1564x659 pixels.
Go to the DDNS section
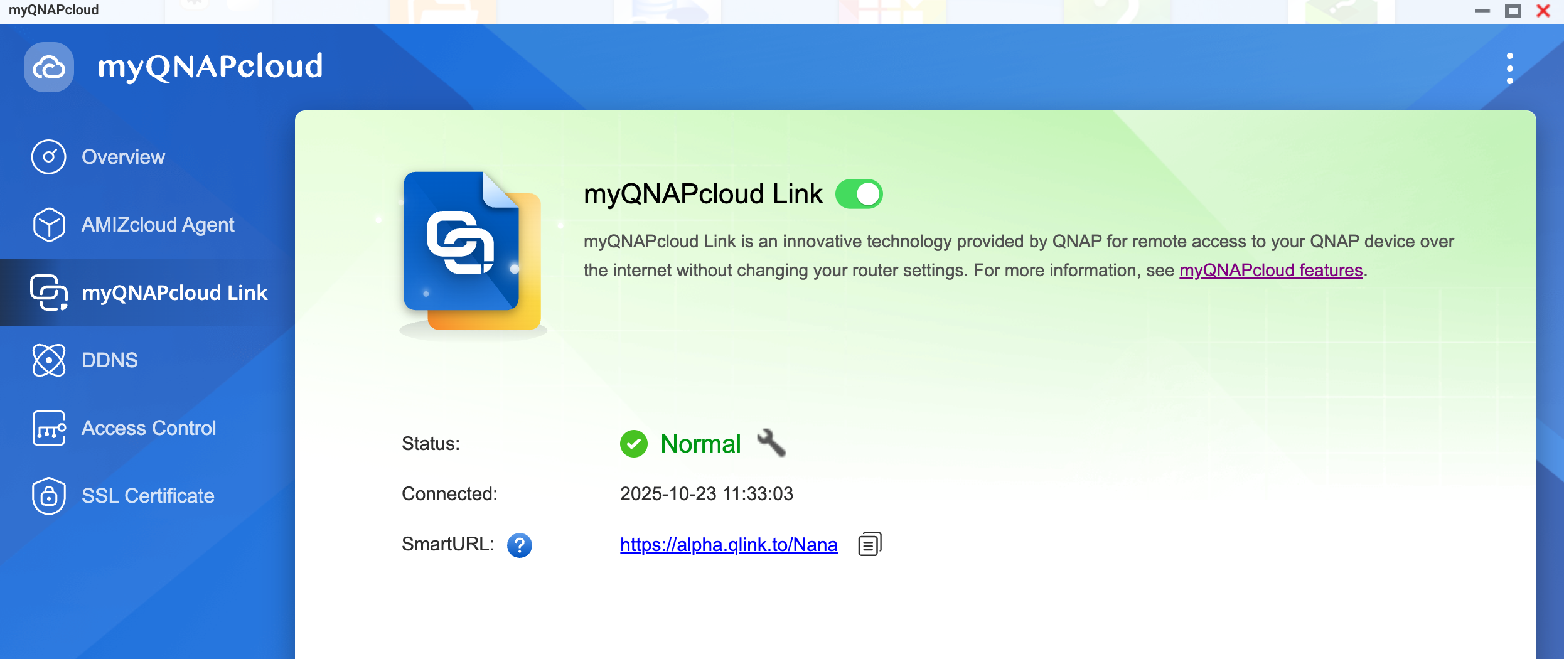point(110,360)
